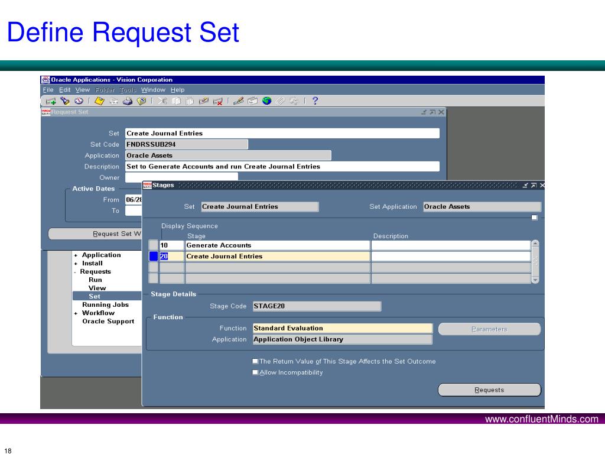
Task: Click the Folder Tools toolbar icon
Action: pyautogui.click(x=294, y=101)
